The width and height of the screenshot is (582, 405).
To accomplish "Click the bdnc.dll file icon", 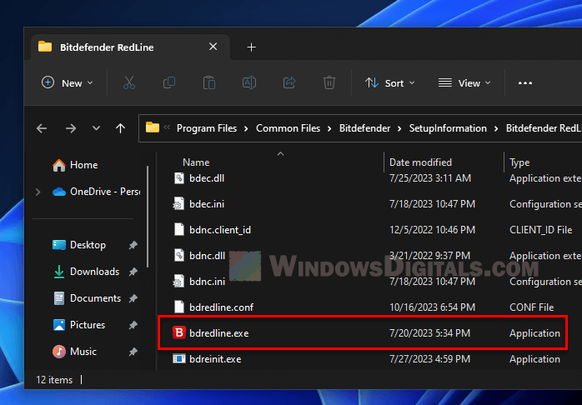I will coord(179,256).
